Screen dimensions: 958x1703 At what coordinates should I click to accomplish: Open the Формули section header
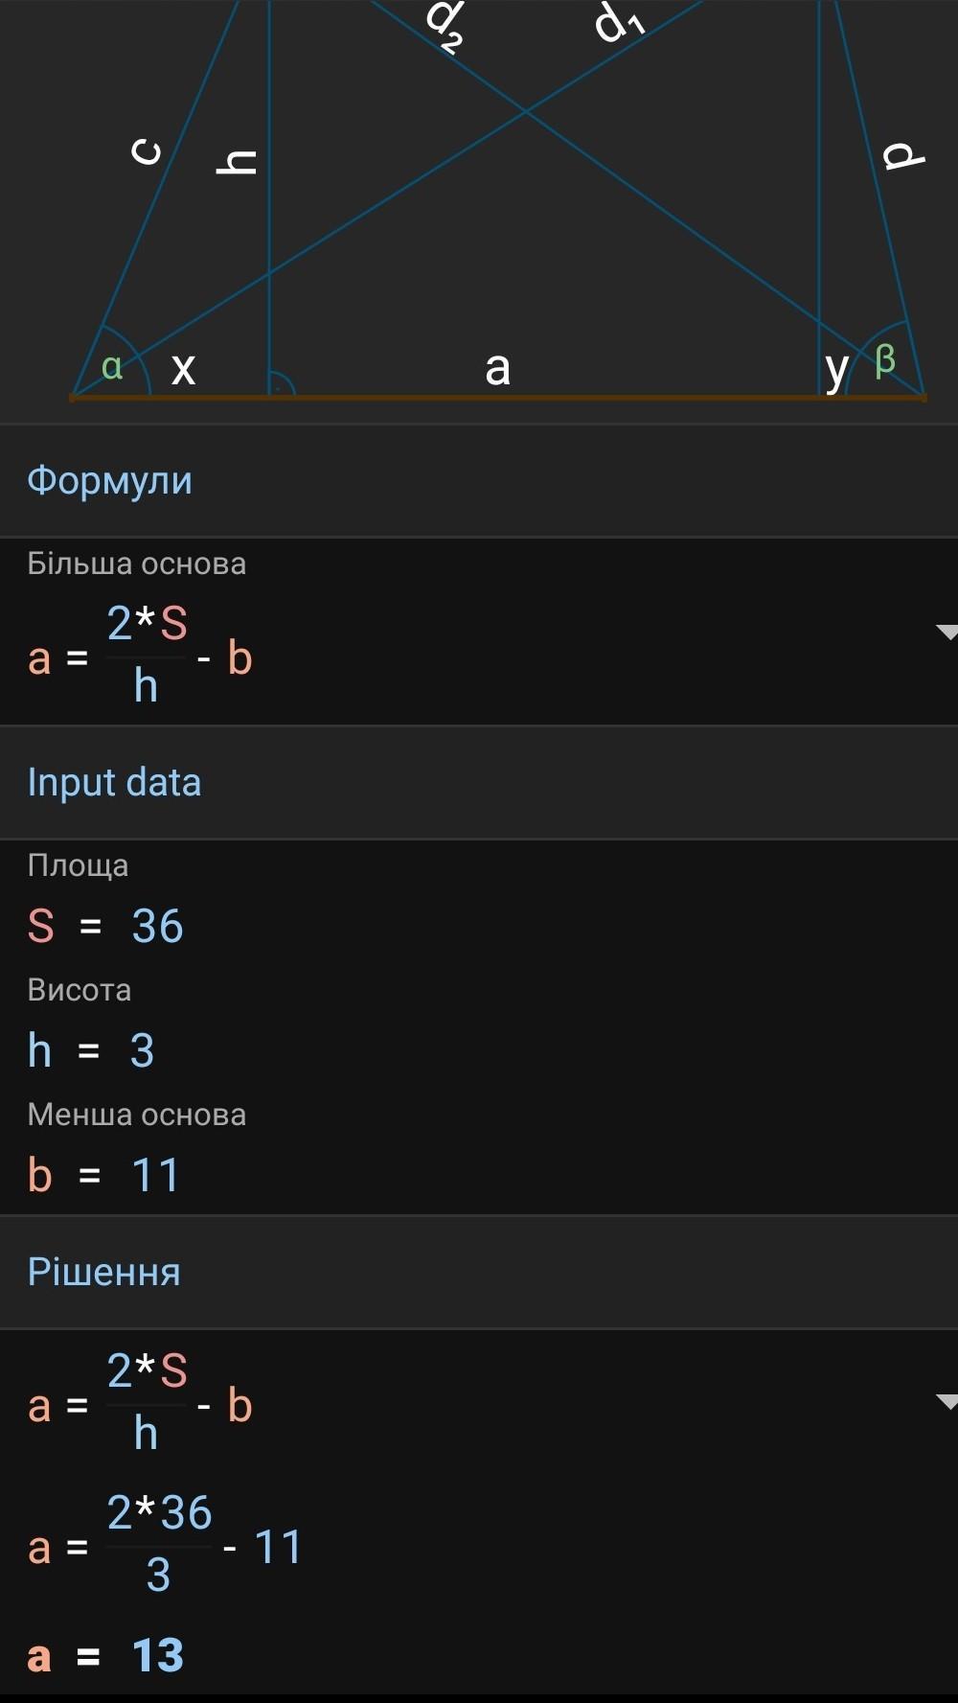tap(109, 480)
